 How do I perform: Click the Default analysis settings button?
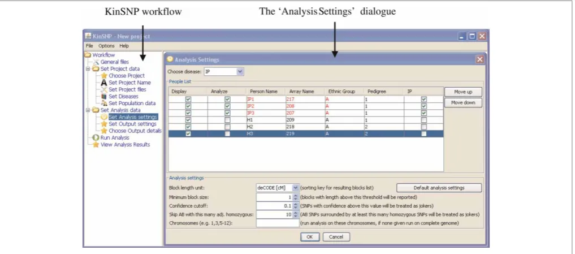(x=439, y=188)
